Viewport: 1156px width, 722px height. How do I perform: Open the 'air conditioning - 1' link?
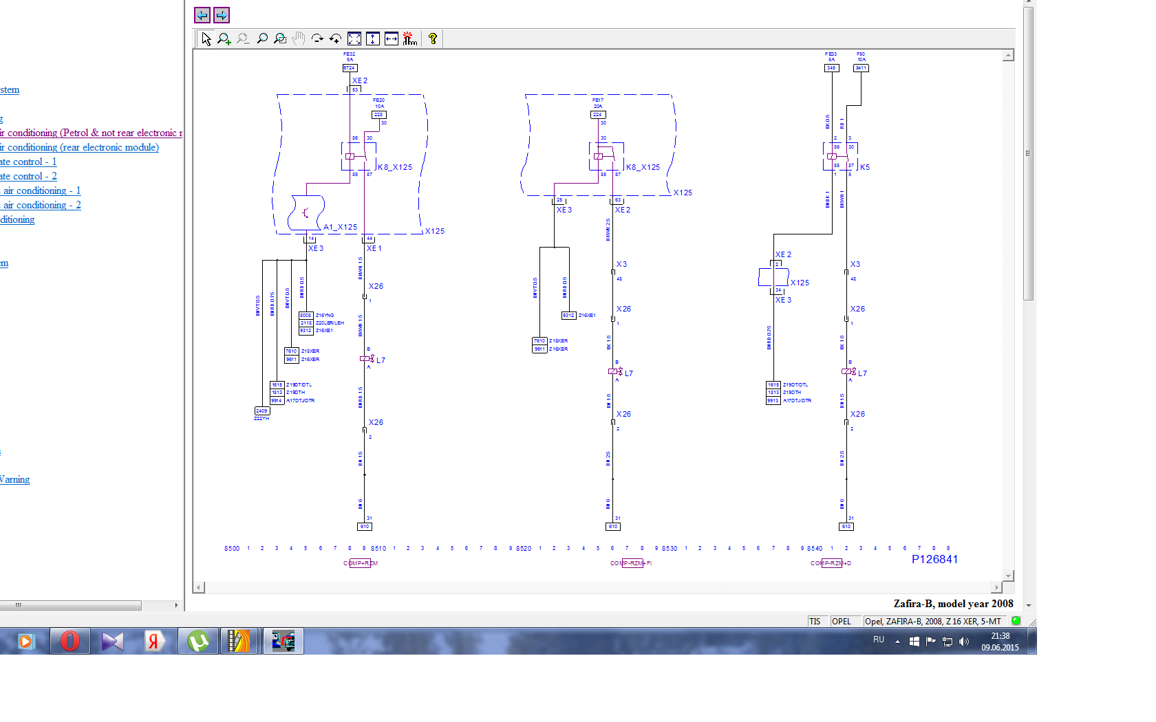41,190
